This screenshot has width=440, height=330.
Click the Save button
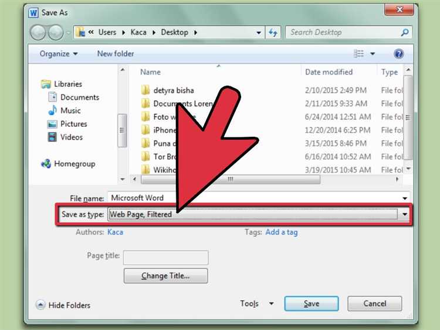(x=311, y=304)
